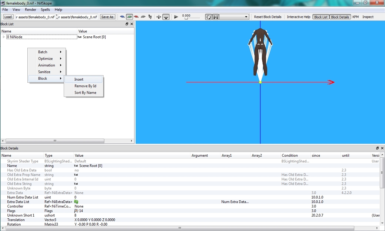
Task: Select the blue eye view icon
Action: [122, 17]
